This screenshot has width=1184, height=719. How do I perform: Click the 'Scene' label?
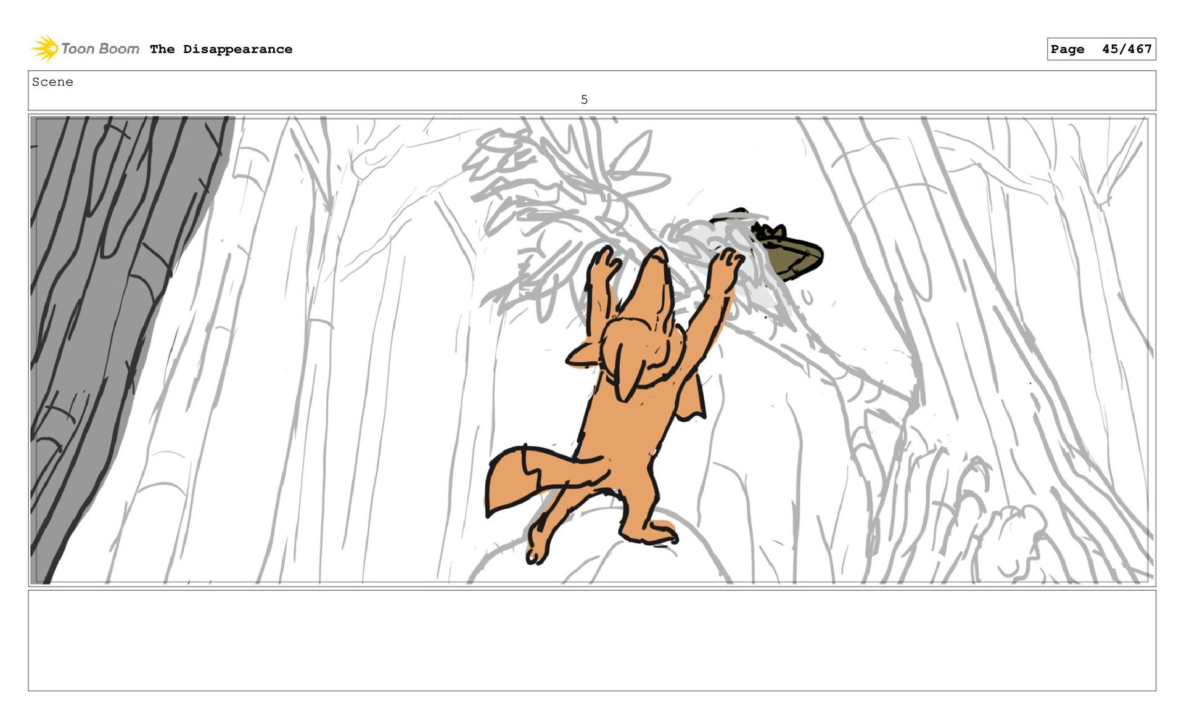[52, 82]
